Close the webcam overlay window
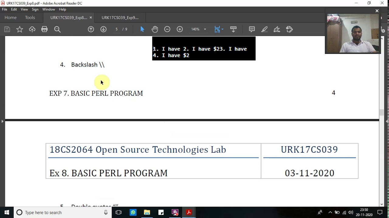Screen dimensions: 389x218 point(377,11)
